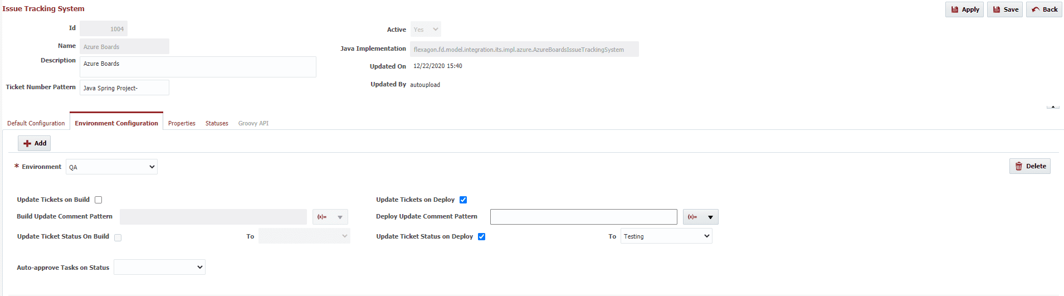The width and height of the screenshot is (1064, 296).
Task: Open Deploy comment pattern expression dropdown
Action: click(701, 217)
